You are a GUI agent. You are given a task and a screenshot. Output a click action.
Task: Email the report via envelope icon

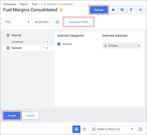point(140,10)
